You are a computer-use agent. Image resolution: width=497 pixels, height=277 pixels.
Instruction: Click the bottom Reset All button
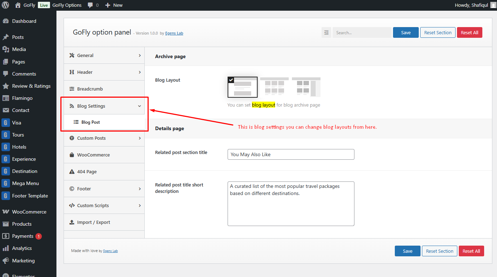[x=471, y=251]
